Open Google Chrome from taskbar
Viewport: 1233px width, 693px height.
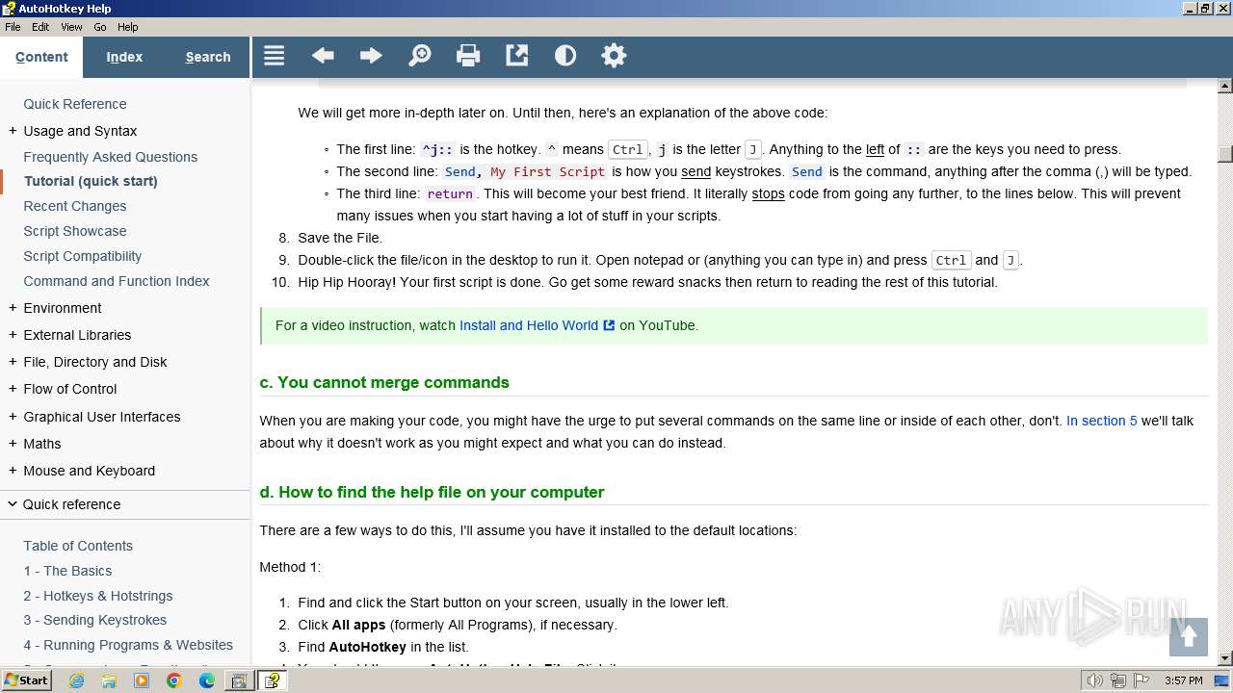(x=174, y=680)
